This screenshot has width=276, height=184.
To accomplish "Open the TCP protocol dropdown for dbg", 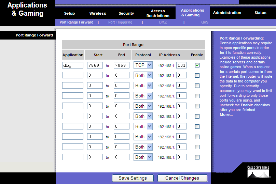I will click(x=143, y=65).
